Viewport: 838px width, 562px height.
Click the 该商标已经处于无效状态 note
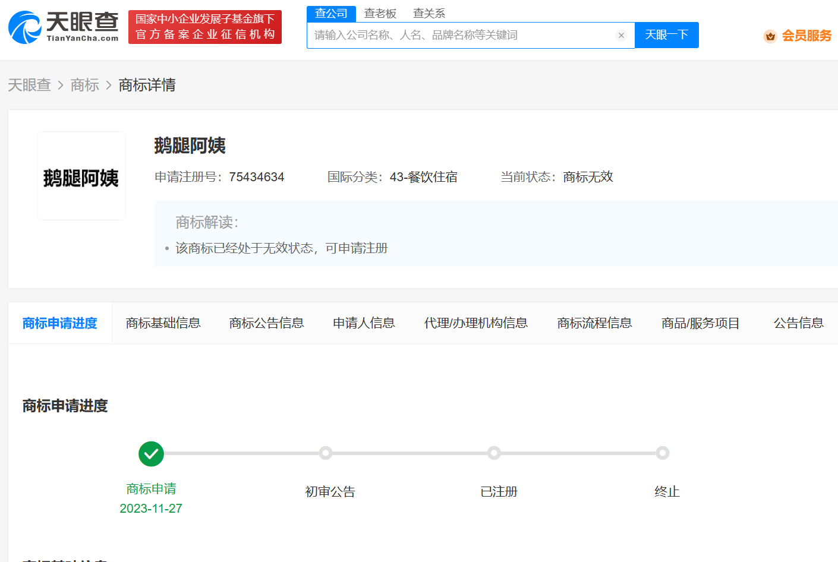pyautogui.click(x=281, y=248)
